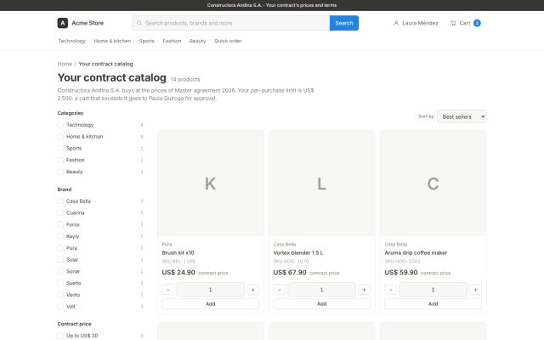
Task: Check the Home & kitchen category filter
Action: tap(60, 137)
